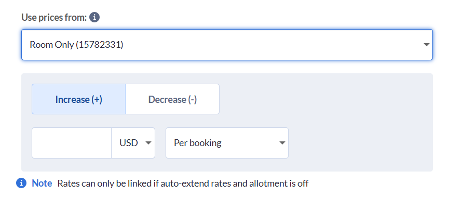Click the caret arrow in Room Only selector
Screen dimensions: 449x197
426,45
